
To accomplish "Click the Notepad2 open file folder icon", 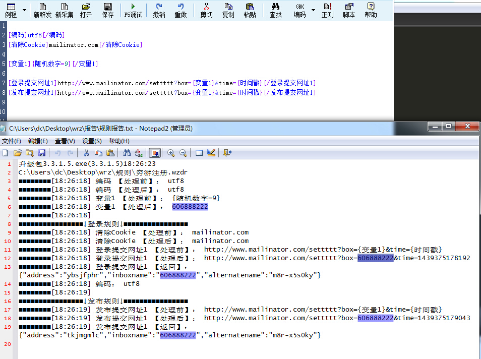I will (x=18, y=153).
